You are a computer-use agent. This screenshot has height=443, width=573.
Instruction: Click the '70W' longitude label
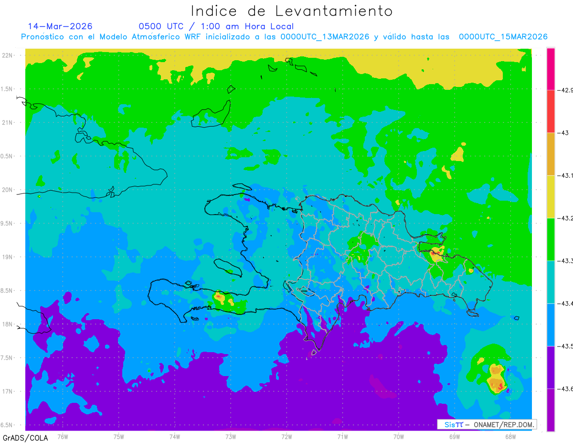[399, 437]
